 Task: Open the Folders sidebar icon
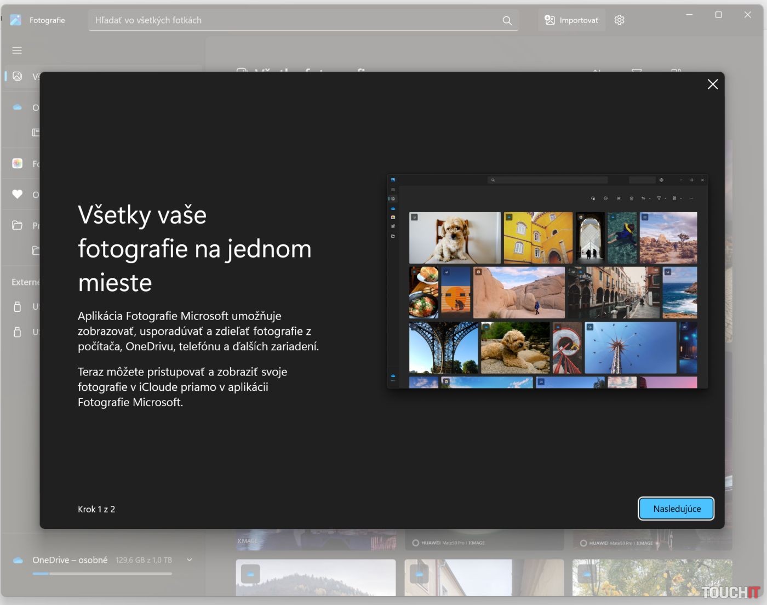pyautogui.click(x=18, y=225)
